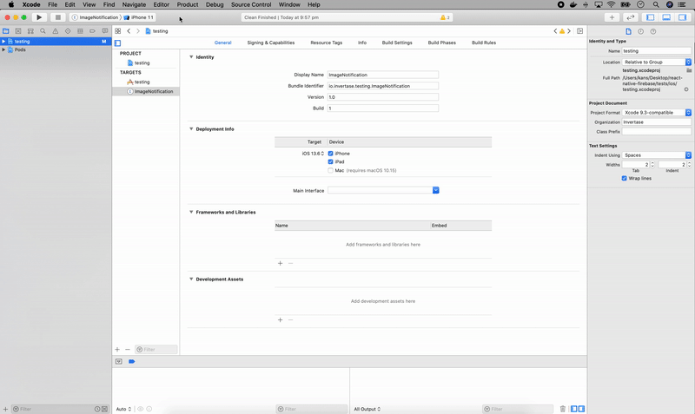Viewport: 695px width, 414px height.
Task: Uncheck the iPad device checkbox
Action: 331,161
